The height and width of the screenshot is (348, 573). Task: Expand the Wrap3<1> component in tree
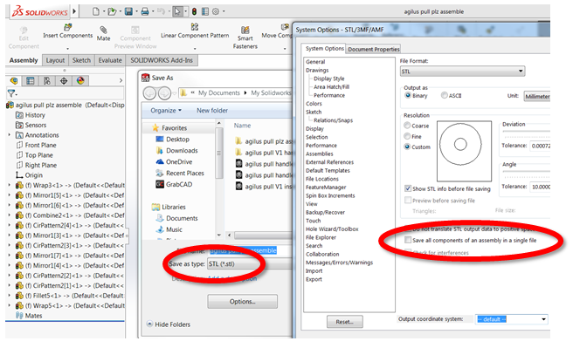(9, 185)
